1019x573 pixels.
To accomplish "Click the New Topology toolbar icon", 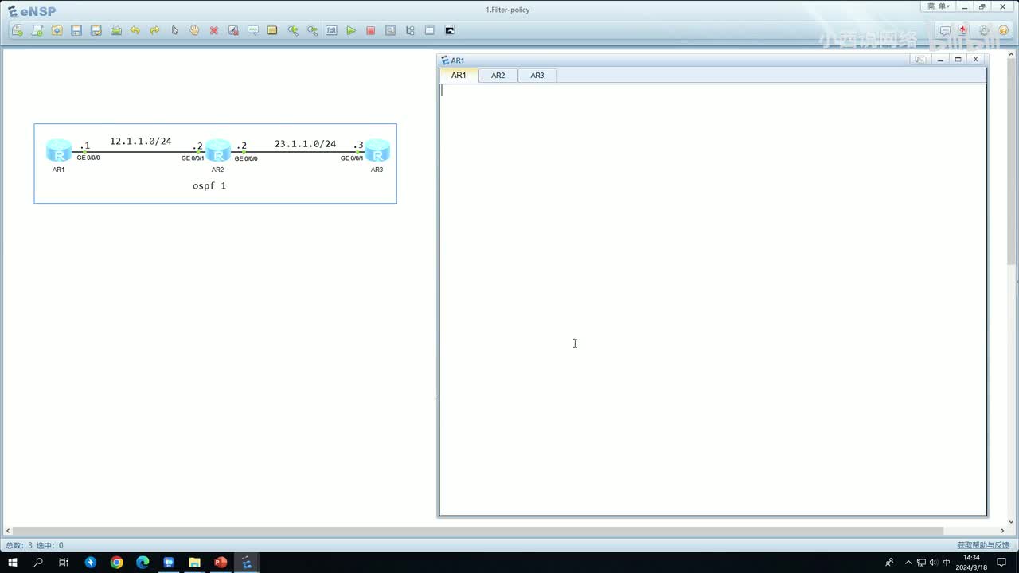I will (18, 30).
